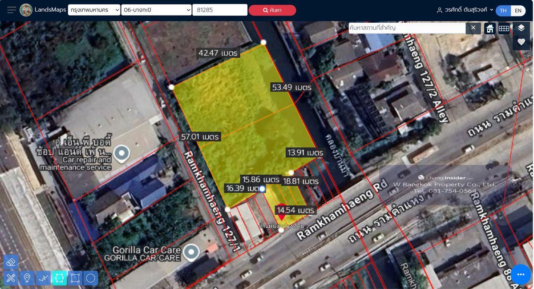The height and width of the screenshot is (289, 534).
Task: Select the circle drawing tool
Action: point(91,278)
